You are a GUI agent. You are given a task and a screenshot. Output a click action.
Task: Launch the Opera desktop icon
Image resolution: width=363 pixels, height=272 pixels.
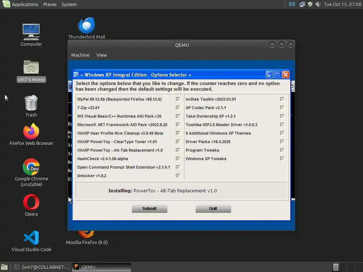(x=31, y=205)
